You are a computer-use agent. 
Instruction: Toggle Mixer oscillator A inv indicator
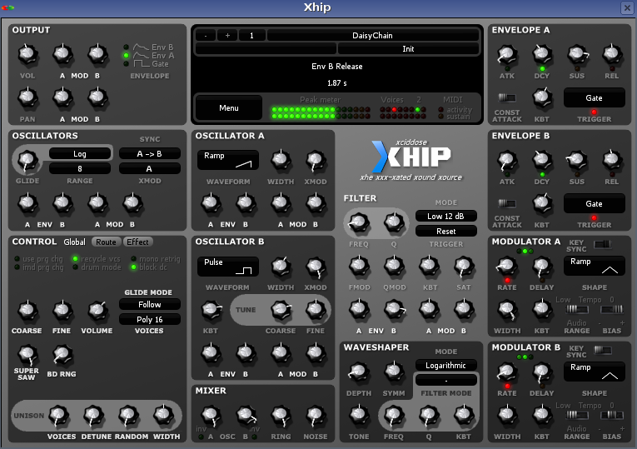202,437
